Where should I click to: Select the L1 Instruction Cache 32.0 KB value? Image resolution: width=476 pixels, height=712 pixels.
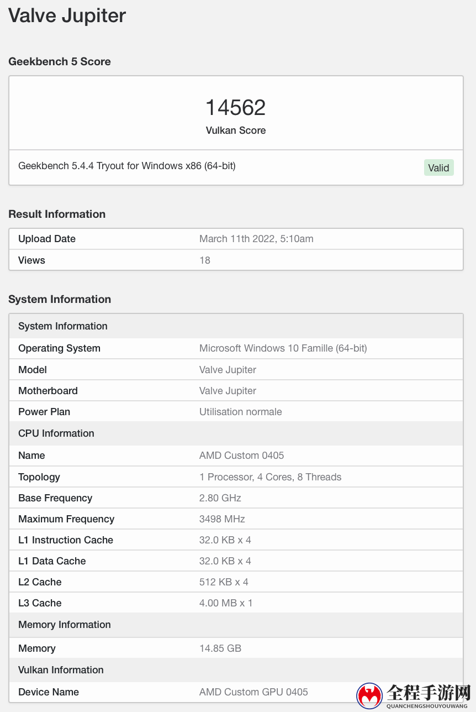coord(225,540)
